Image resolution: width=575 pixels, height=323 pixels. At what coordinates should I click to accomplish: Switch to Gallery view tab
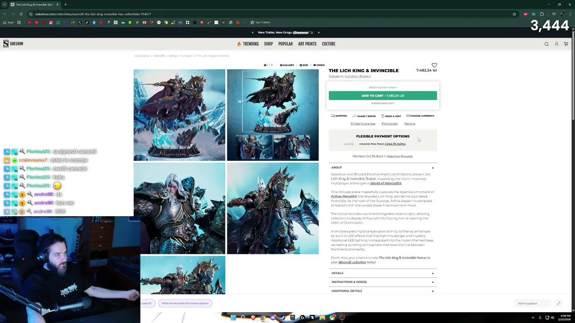287,65
